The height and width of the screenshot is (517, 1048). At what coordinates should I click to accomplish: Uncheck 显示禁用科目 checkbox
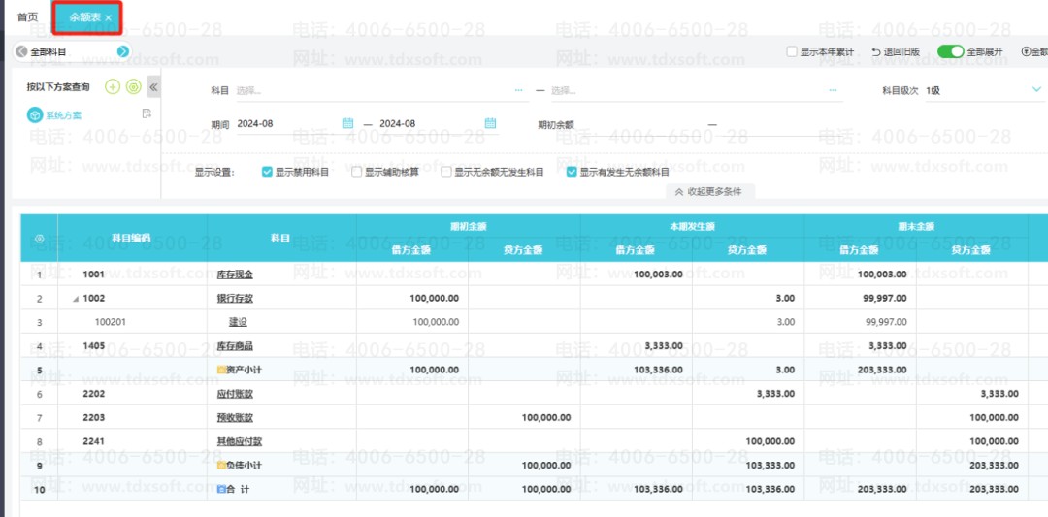click(268, 172)
